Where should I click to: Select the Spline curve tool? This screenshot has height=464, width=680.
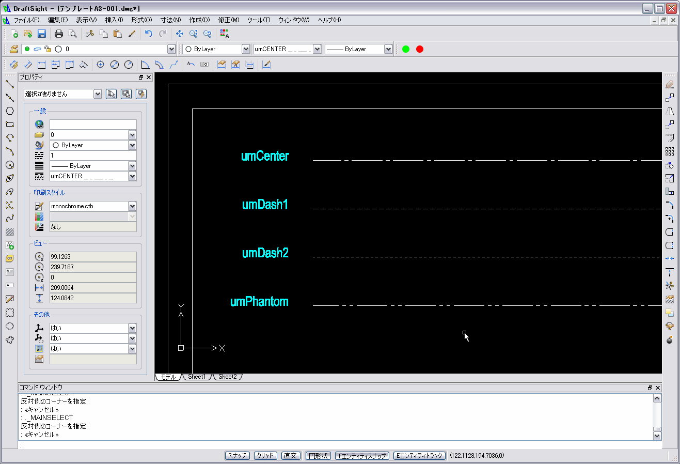point(9,219)
